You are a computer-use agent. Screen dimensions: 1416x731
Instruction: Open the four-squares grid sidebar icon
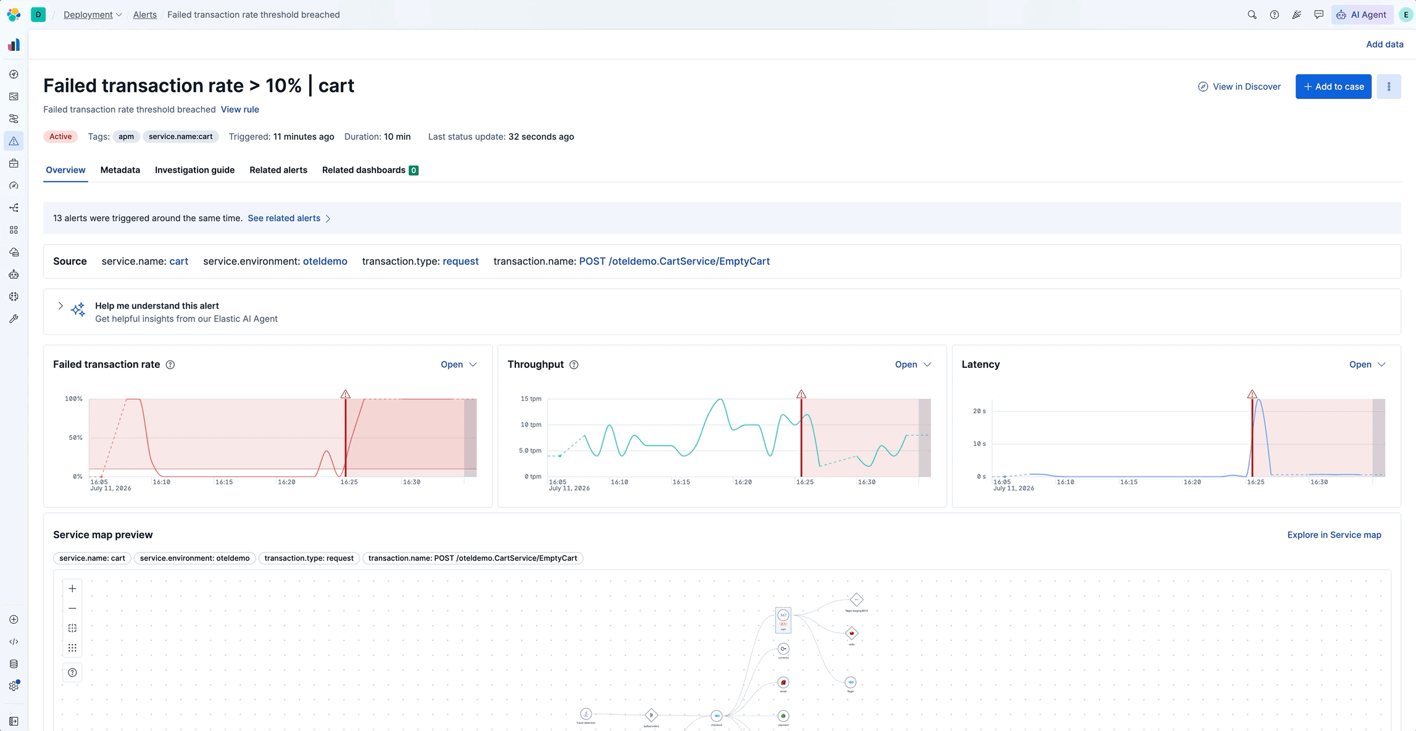[x=14, y=230]
